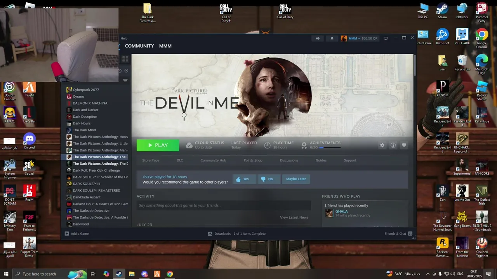Choose Maybe Later for recommendation
This screenshot has height=279, width=497.
[x=296, y=179]
